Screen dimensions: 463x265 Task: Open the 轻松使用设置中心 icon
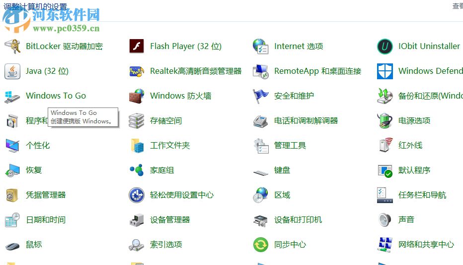pos(137,195)
